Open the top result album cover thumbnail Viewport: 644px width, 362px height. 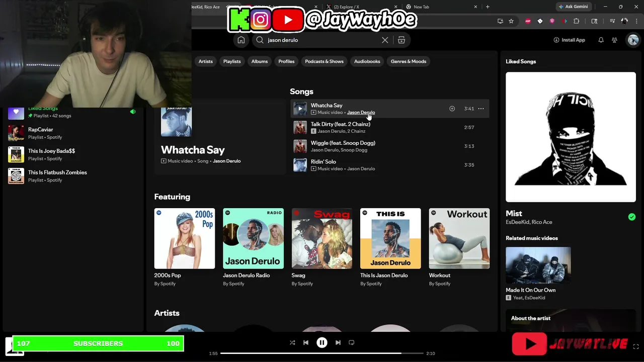pos(176,121)
